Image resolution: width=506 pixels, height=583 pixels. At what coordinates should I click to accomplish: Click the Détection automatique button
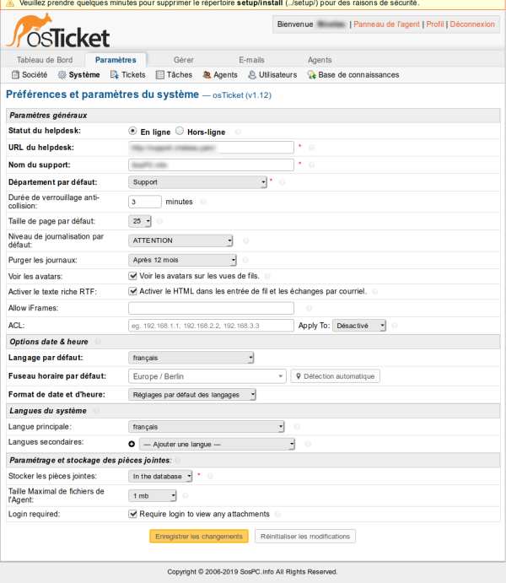[x=335, y=376]
